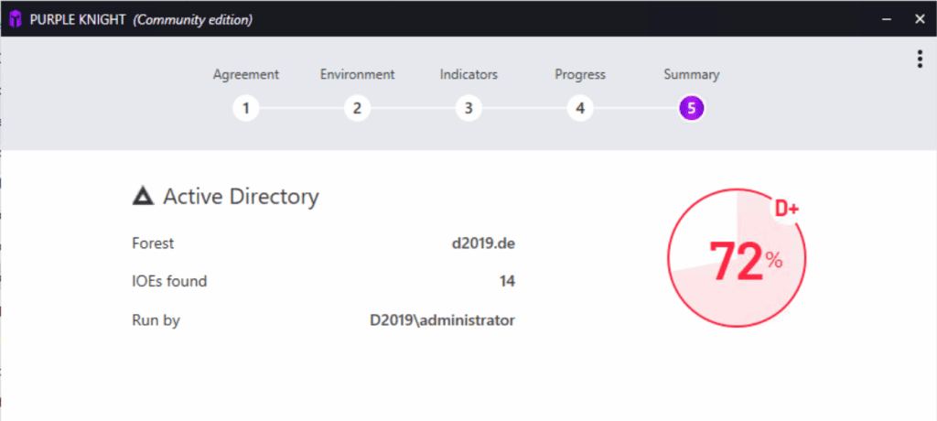Click the Summary step label
Screen dimensions: 937x421
click(x=691, y=75)
